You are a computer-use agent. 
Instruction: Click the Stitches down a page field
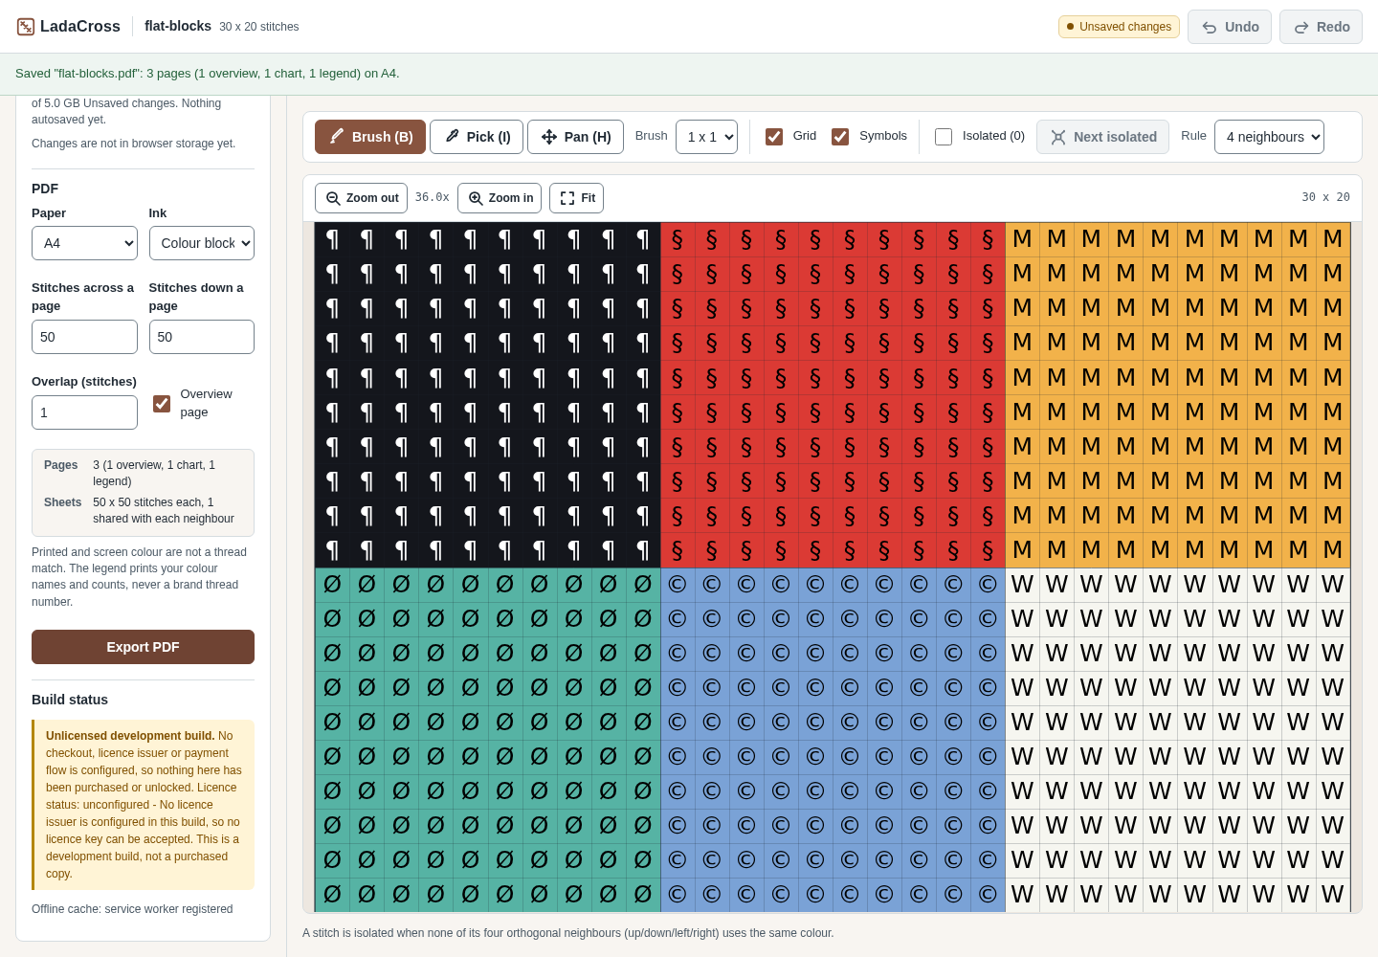pyautogui.click(x=202, y=337)
